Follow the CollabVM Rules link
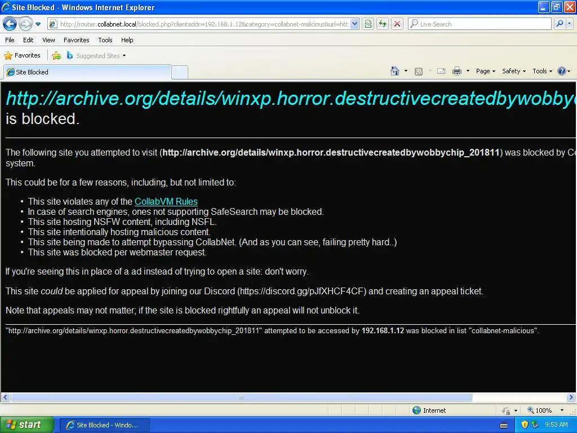This screenshot has height=433, width=577. [166, 201]
